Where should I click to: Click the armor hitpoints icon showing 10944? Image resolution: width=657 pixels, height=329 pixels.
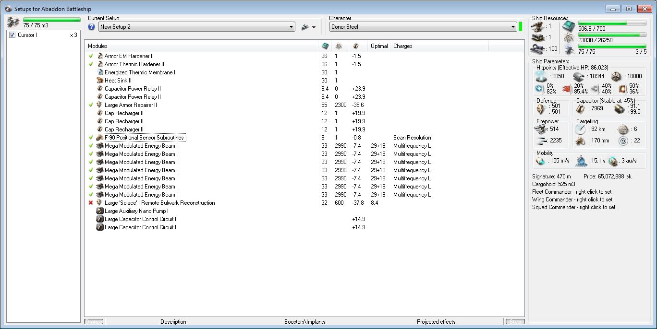click(579, 76)
